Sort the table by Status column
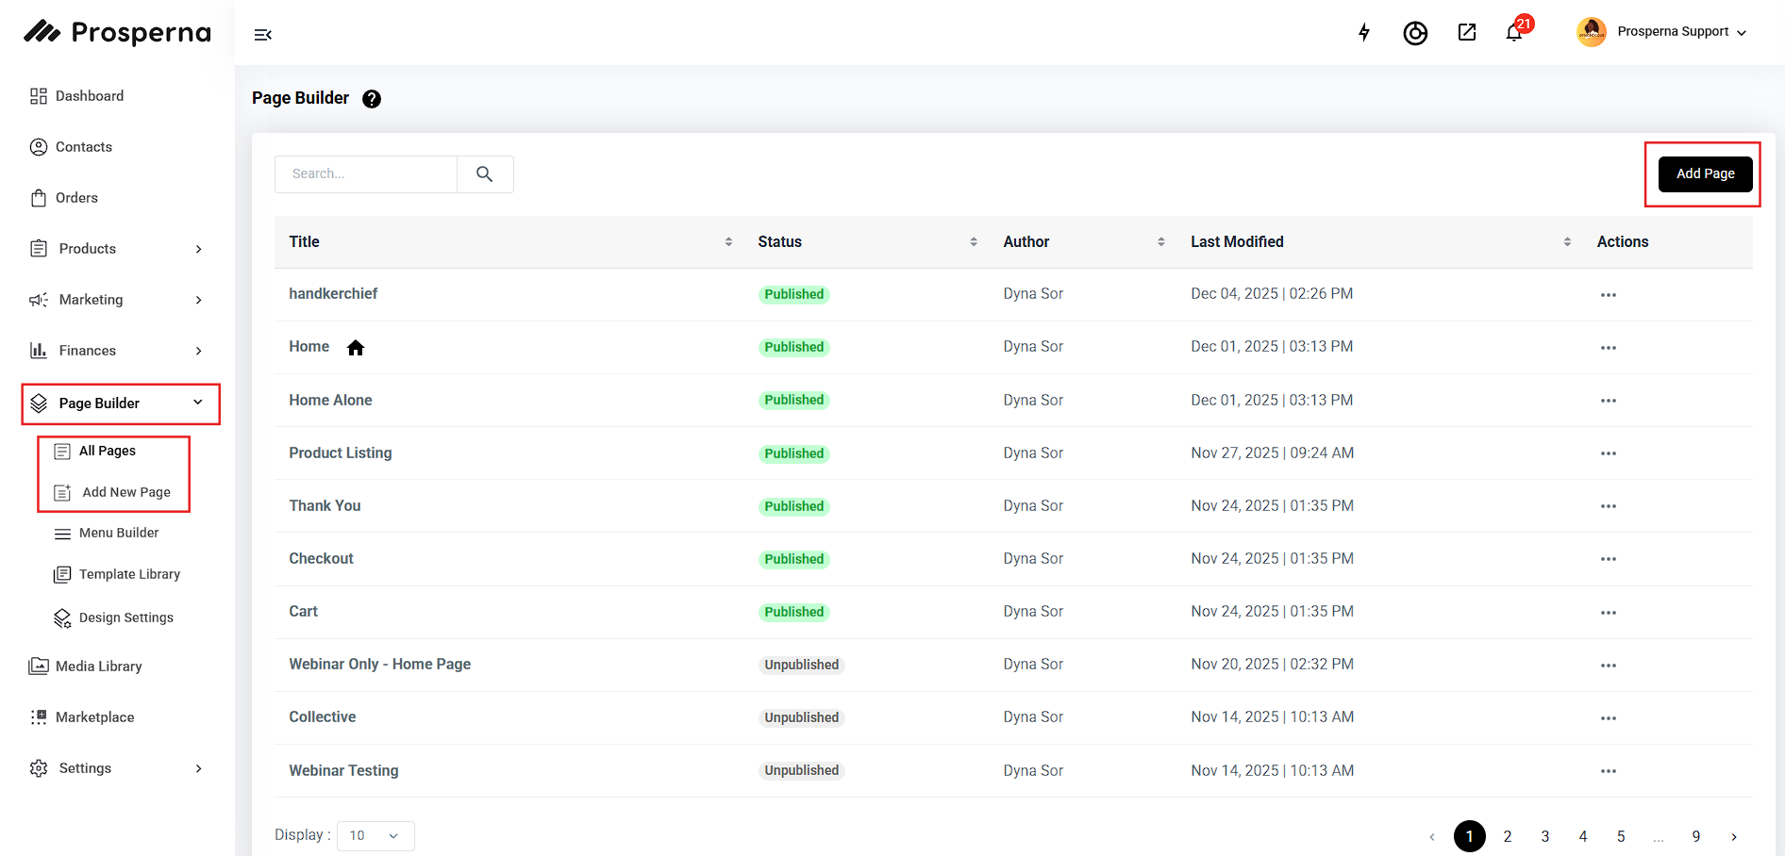Image resolution: width=1785 pixels, height=856 pixels. [974, 242]
